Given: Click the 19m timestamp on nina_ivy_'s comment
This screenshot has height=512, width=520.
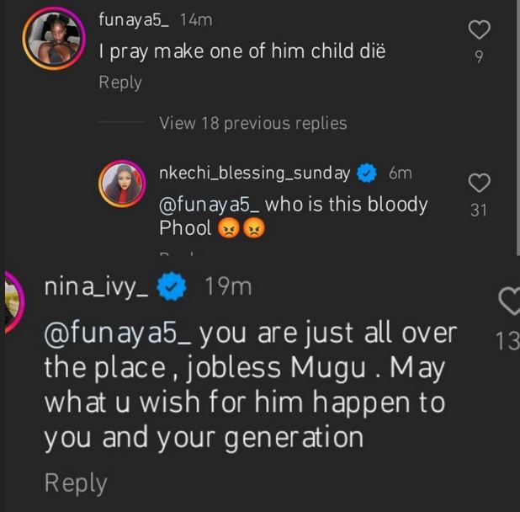Looking at the screenshot, I should tap(228, 287).
